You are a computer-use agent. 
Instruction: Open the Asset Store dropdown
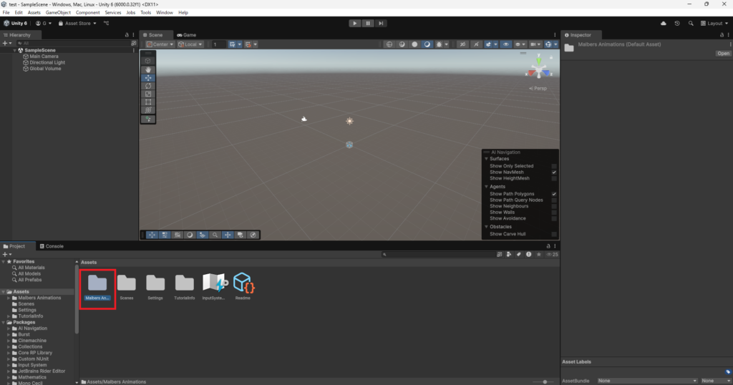(x=77, y=24)
